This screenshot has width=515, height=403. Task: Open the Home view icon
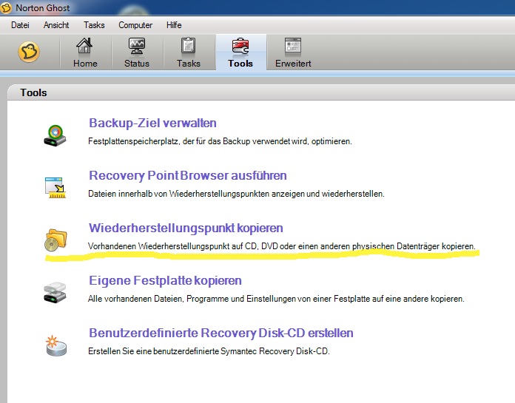pyautogui.click(x=85, y=46)
